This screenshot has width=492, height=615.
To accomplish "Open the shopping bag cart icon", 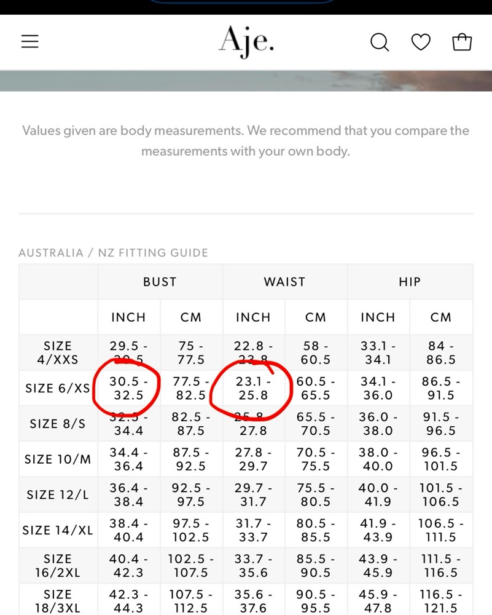I will [462, 42].
